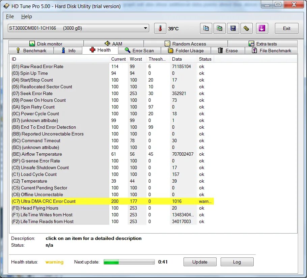
Task: Click the Exit button
Action: (287, 29)
